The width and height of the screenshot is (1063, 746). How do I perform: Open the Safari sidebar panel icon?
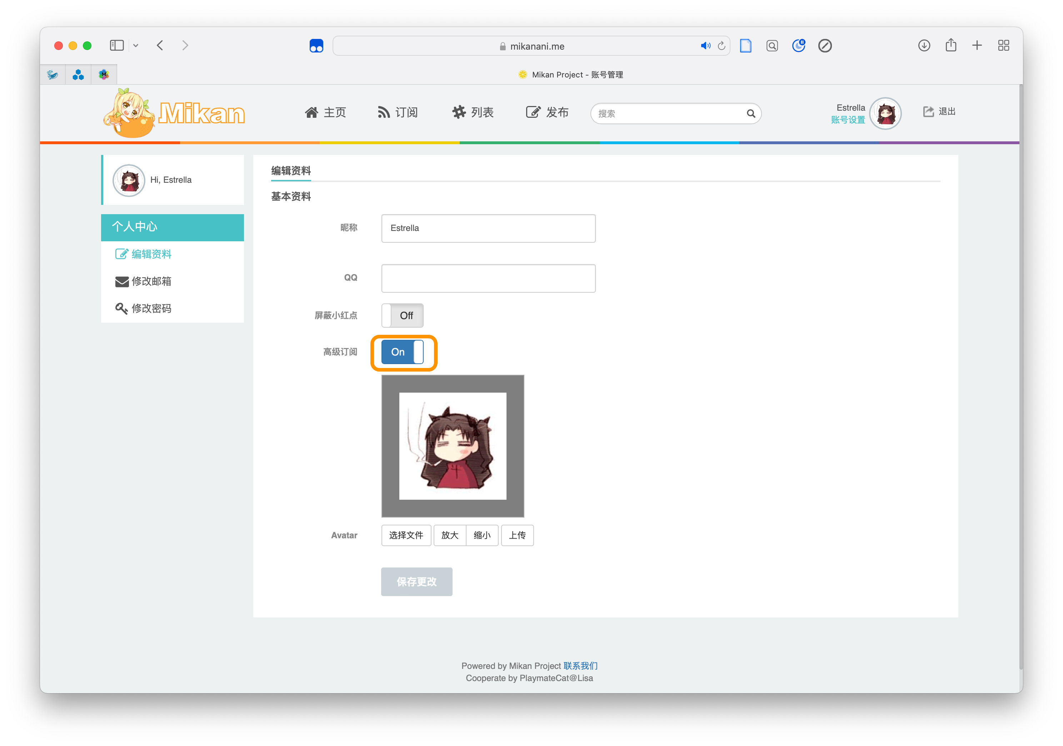click(116, 45)
